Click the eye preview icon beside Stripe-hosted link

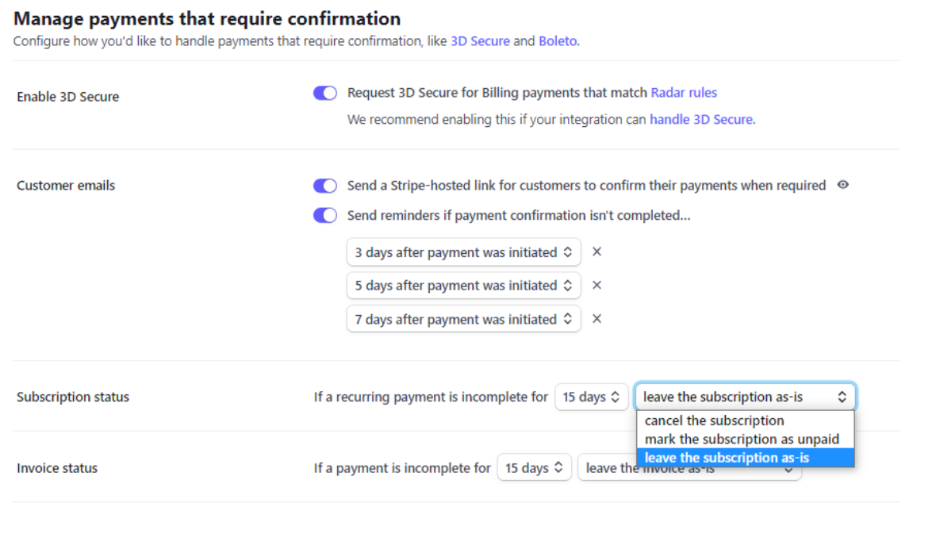point(842,185)
